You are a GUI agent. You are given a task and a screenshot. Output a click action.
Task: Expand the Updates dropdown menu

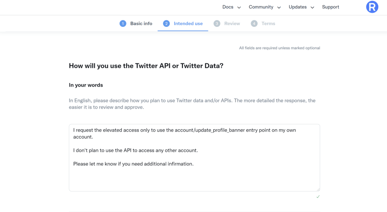click(x=301, y=7)
